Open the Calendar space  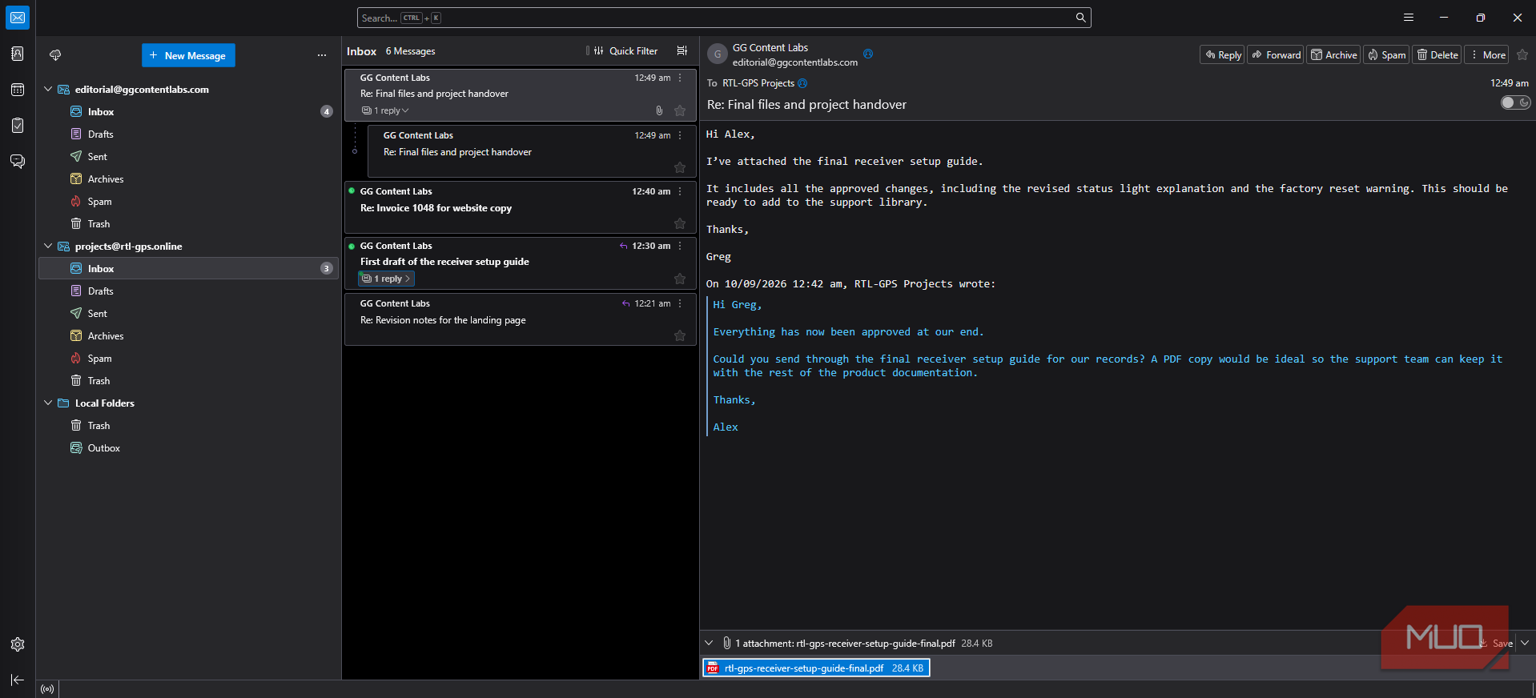coord(18,90)
